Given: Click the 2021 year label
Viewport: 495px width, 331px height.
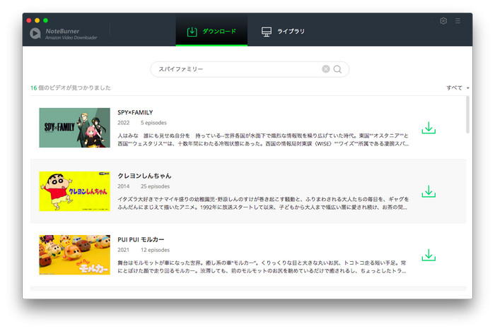Looking at the screenshot, I should [124, 250].
